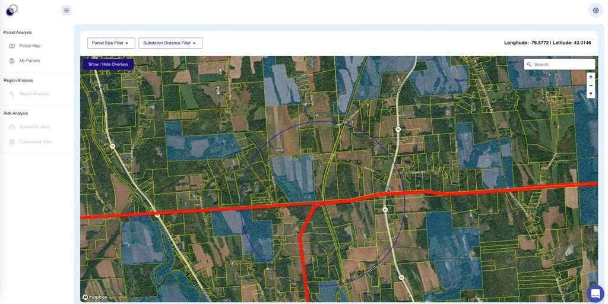The image size is (608, 304).
Task: Click the Customized Sites icon
Action: pyautogui.click(x=12, y=142)
